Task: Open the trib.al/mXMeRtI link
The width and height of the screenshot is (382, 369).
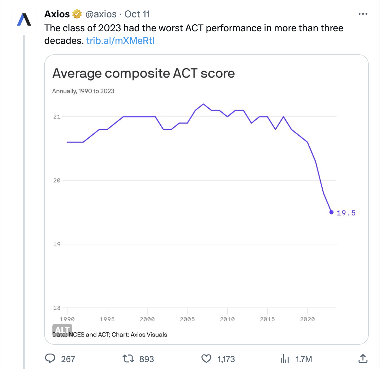Action: 120,40
